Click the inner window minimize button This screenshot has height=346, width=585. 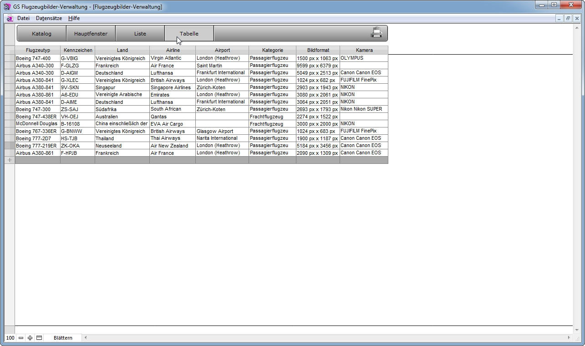[560, 19]
